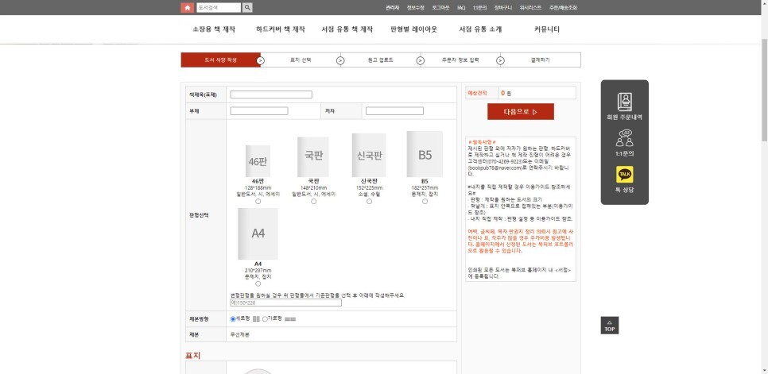Click FAQ link in top bar
The image size is (768, 374).
461,8
